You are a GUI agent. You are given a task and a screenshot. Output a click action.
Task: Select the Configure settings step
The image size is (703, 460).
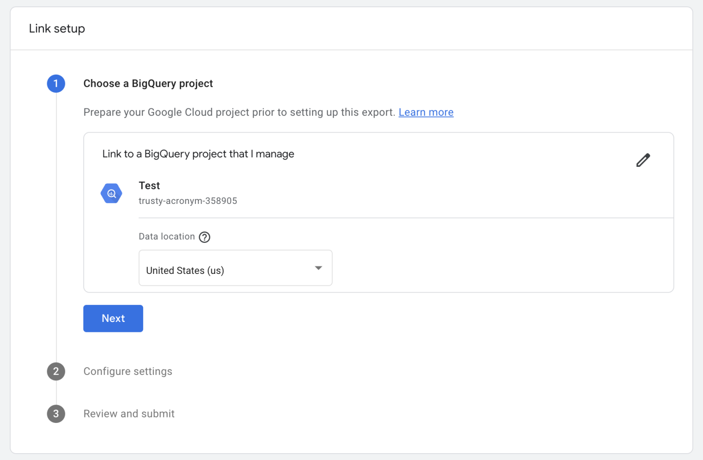(128, 371)
